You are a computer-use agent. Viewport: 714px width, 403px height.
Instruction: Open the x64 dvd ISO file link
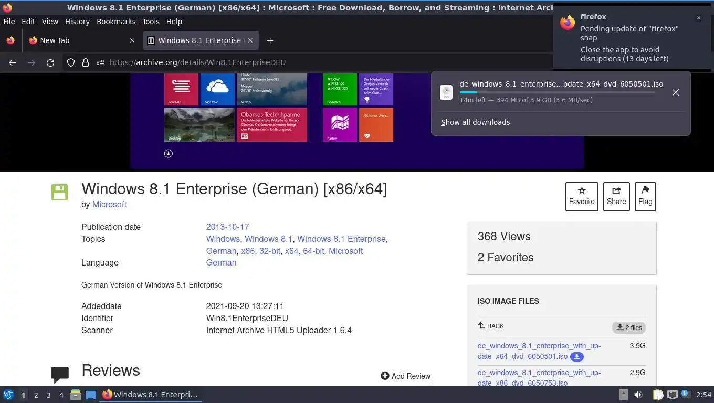click(x=539, y=351)
